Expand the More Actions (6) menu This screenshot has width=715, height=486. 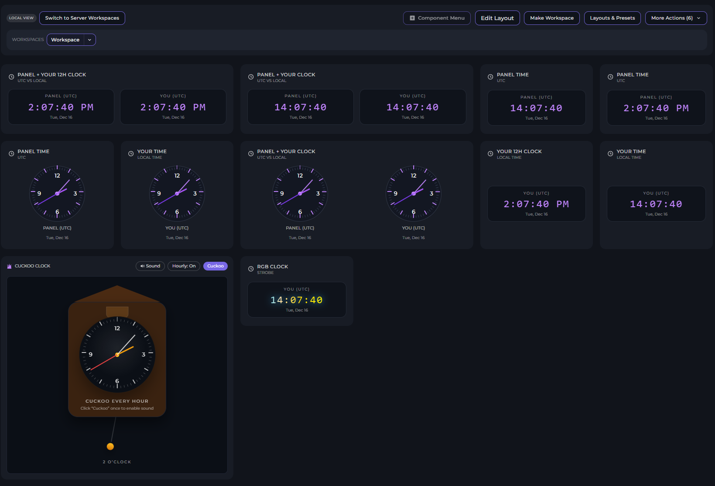pos(675,18)
